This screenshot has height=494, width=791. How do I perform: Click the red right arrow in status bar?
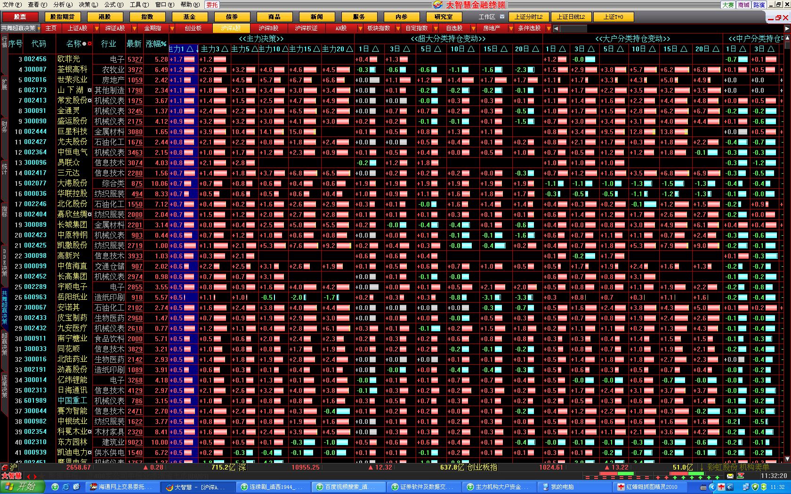pyautogui.click(x=34, y=477)
